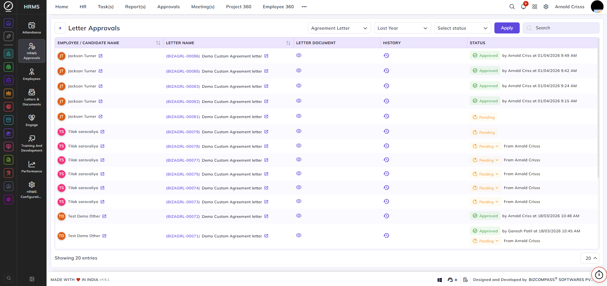The width and height of the screenshot is (607, 286).
Task: Open Home menu
Action: pos(62,7)
